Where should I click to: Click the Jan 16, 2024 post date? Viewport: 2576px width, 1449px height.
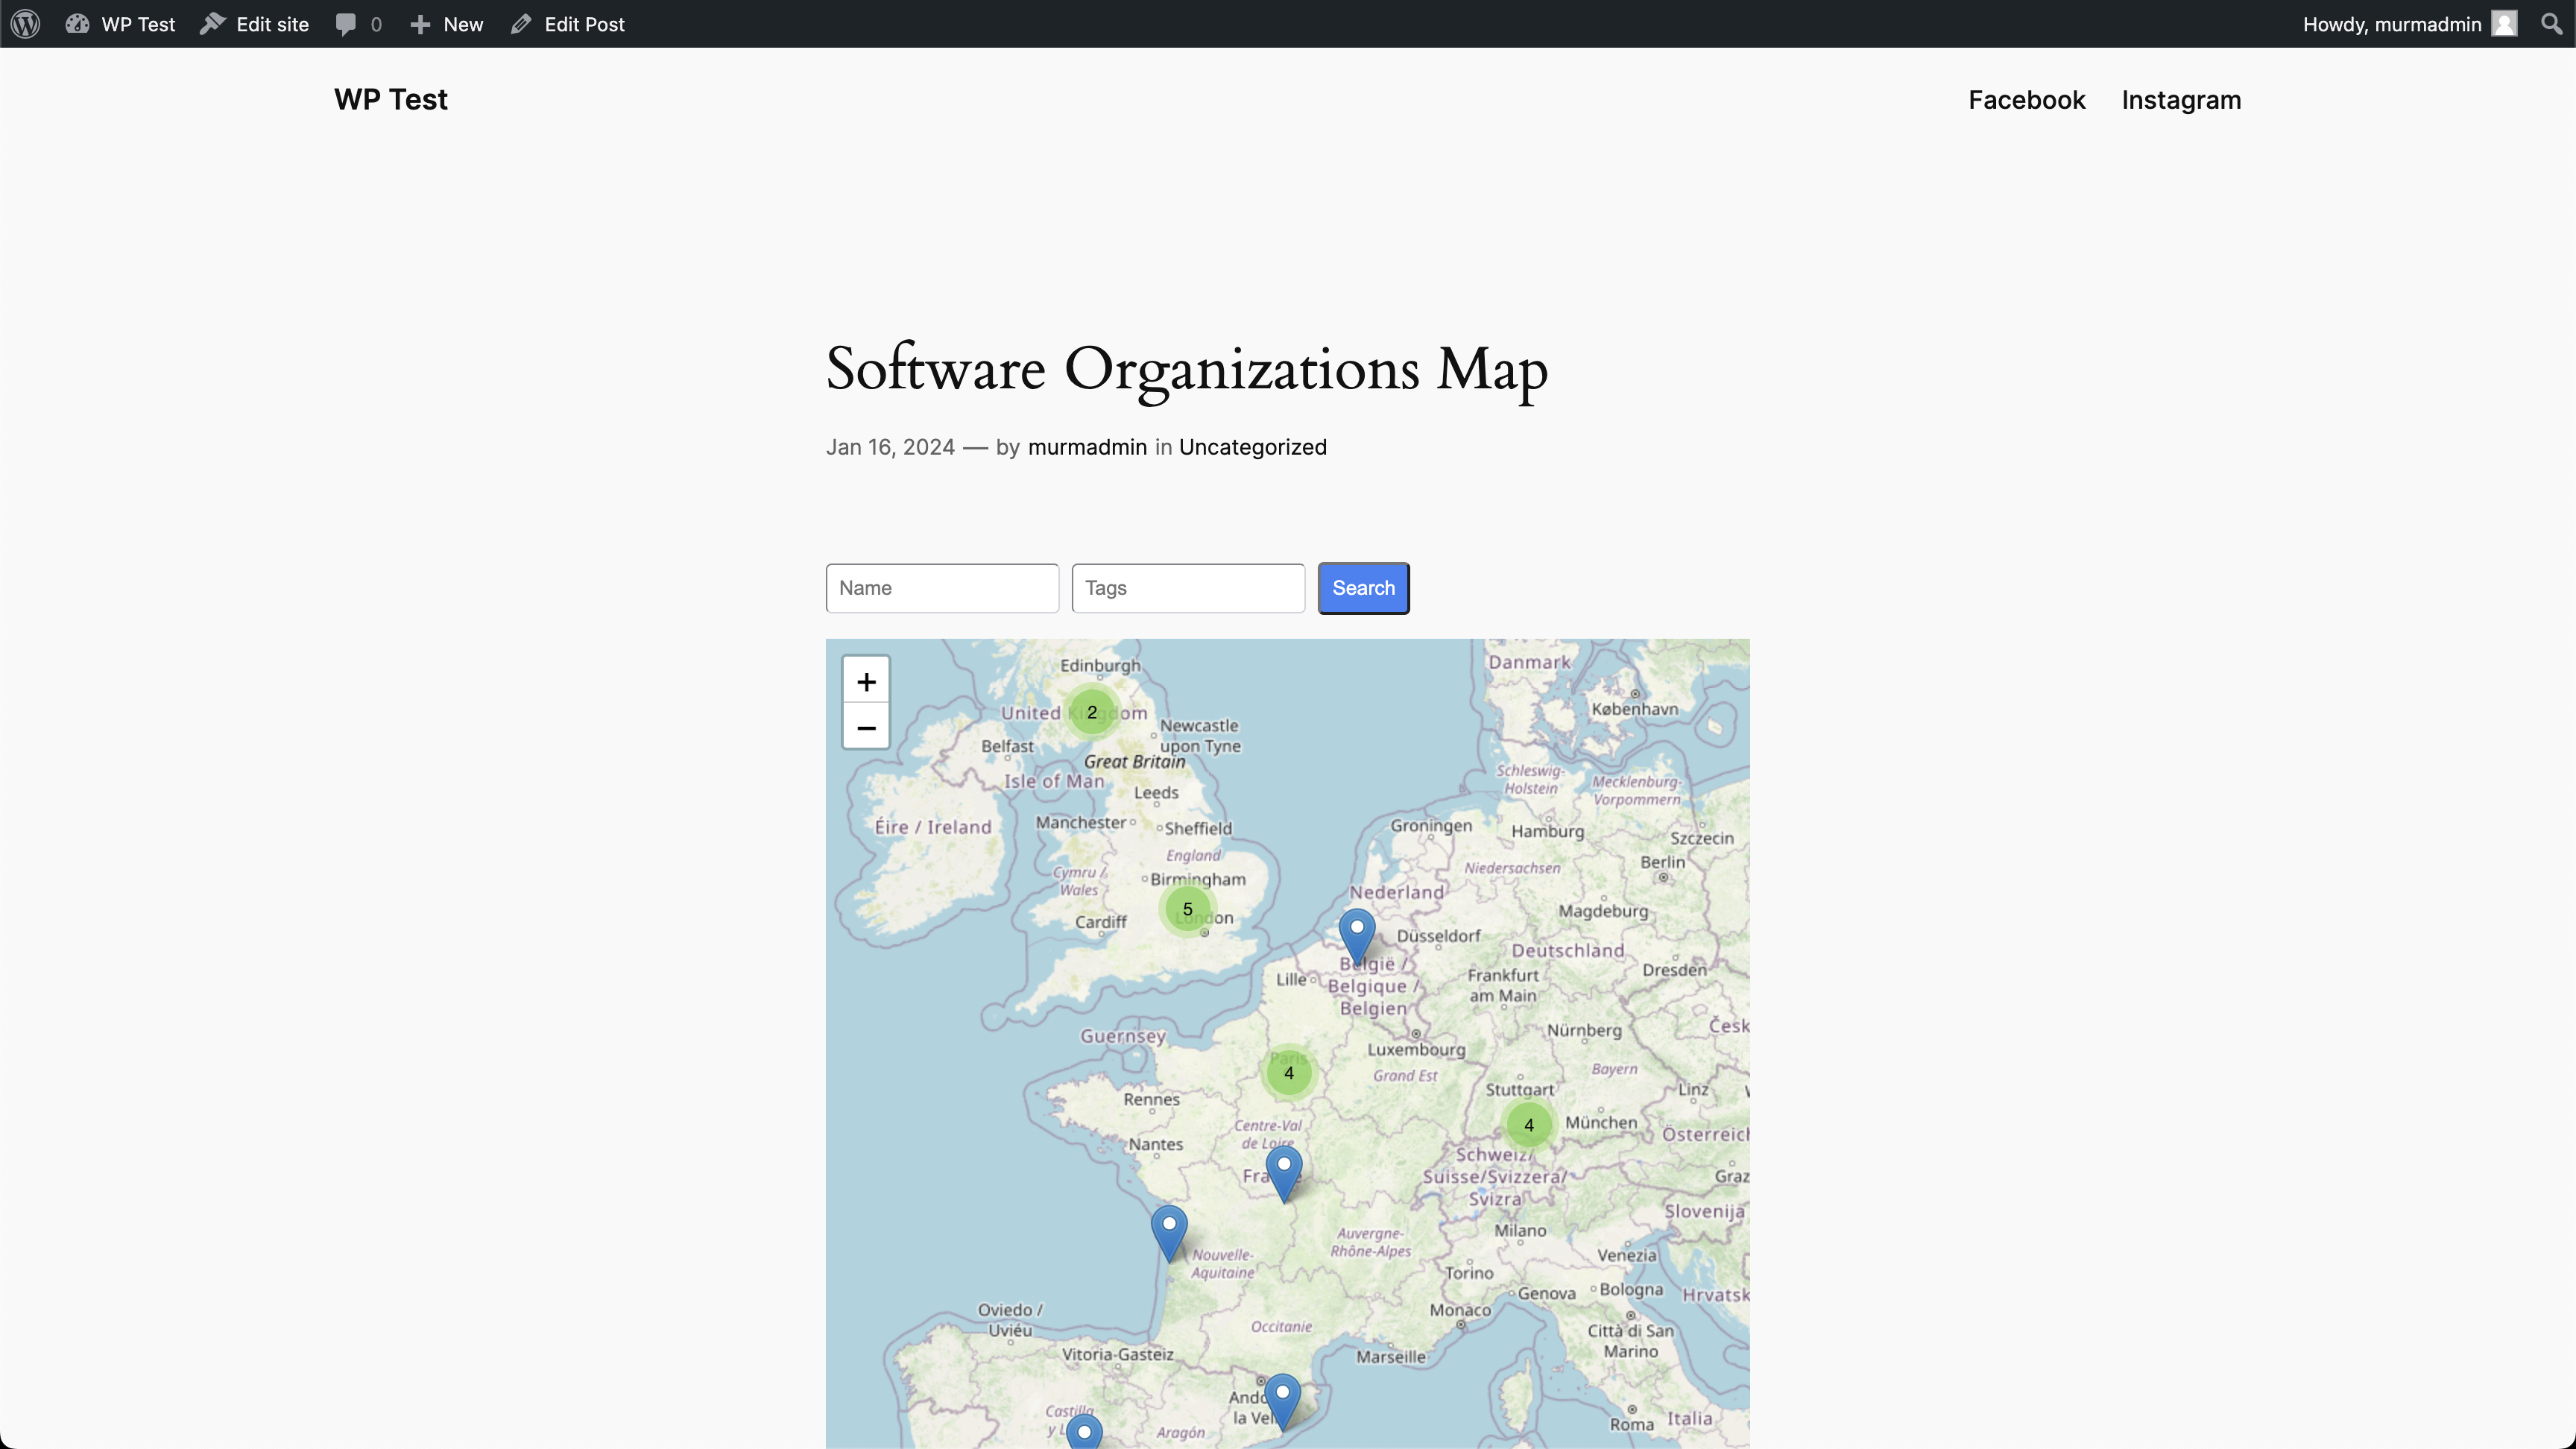click(890, 447)
